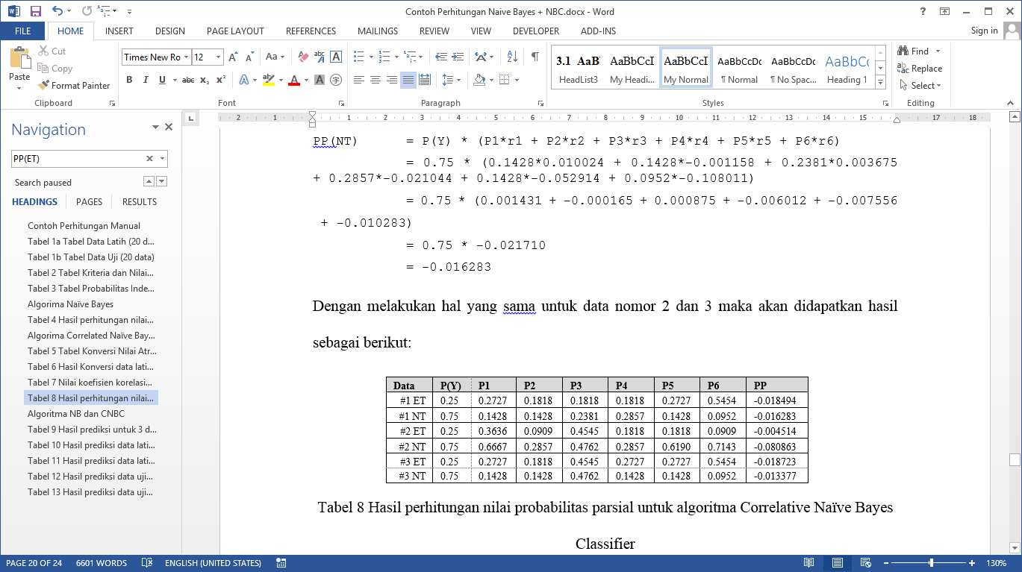Open the font size dropdown
The height and width of the screenshot is (572, 1022).
click(x=218, y=57)
